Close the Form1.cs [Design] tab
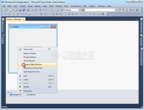 coord(24,19)
